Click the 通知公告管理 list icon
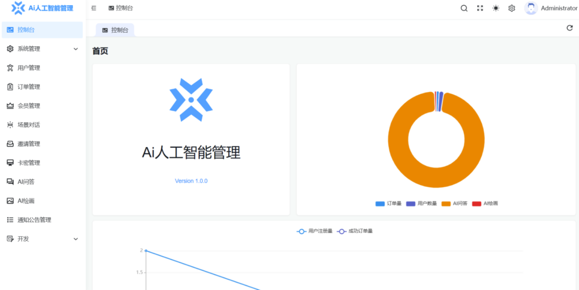 [x=10, y=220]
